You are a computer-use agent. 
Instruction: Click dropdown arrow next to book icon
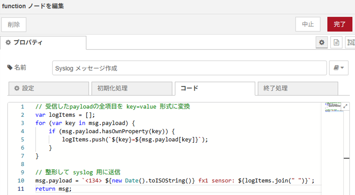pyautogui.click(x=342, y=67)
